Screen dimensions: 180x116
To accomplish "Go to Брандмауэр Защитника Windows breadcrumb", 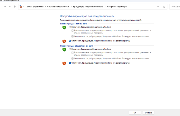I will (88, 6).
